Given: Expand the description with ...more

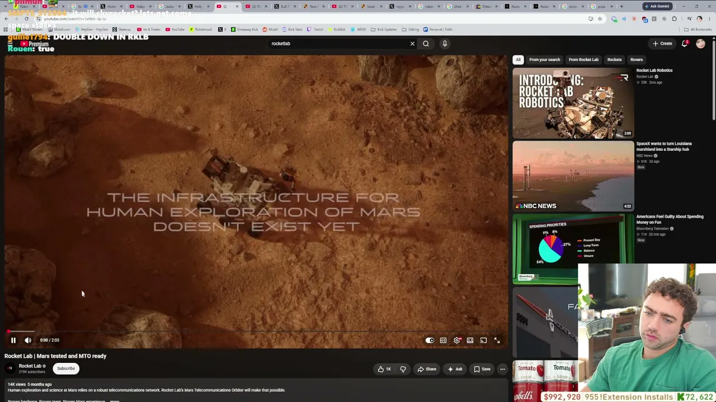Looking at the screenshot, I should (x=115, y=400).
